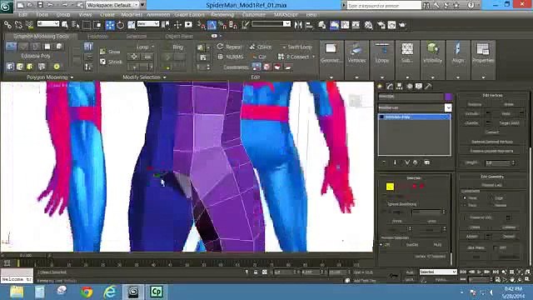Click the Collapse button in Edit Geometry
This screenshot has height=300, width=533.
click(x=509, y=227)
